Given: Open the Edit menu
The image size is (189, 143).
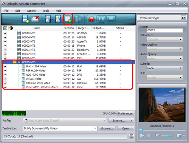Looking at the screenshot, I should coord(18,11).
